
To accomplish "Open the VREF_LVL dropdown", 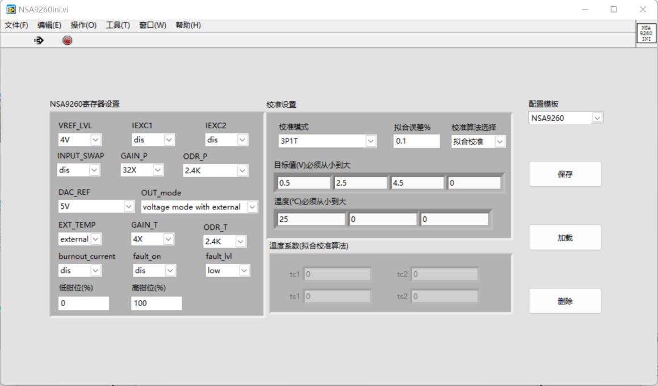I will [x=95, y=140].
